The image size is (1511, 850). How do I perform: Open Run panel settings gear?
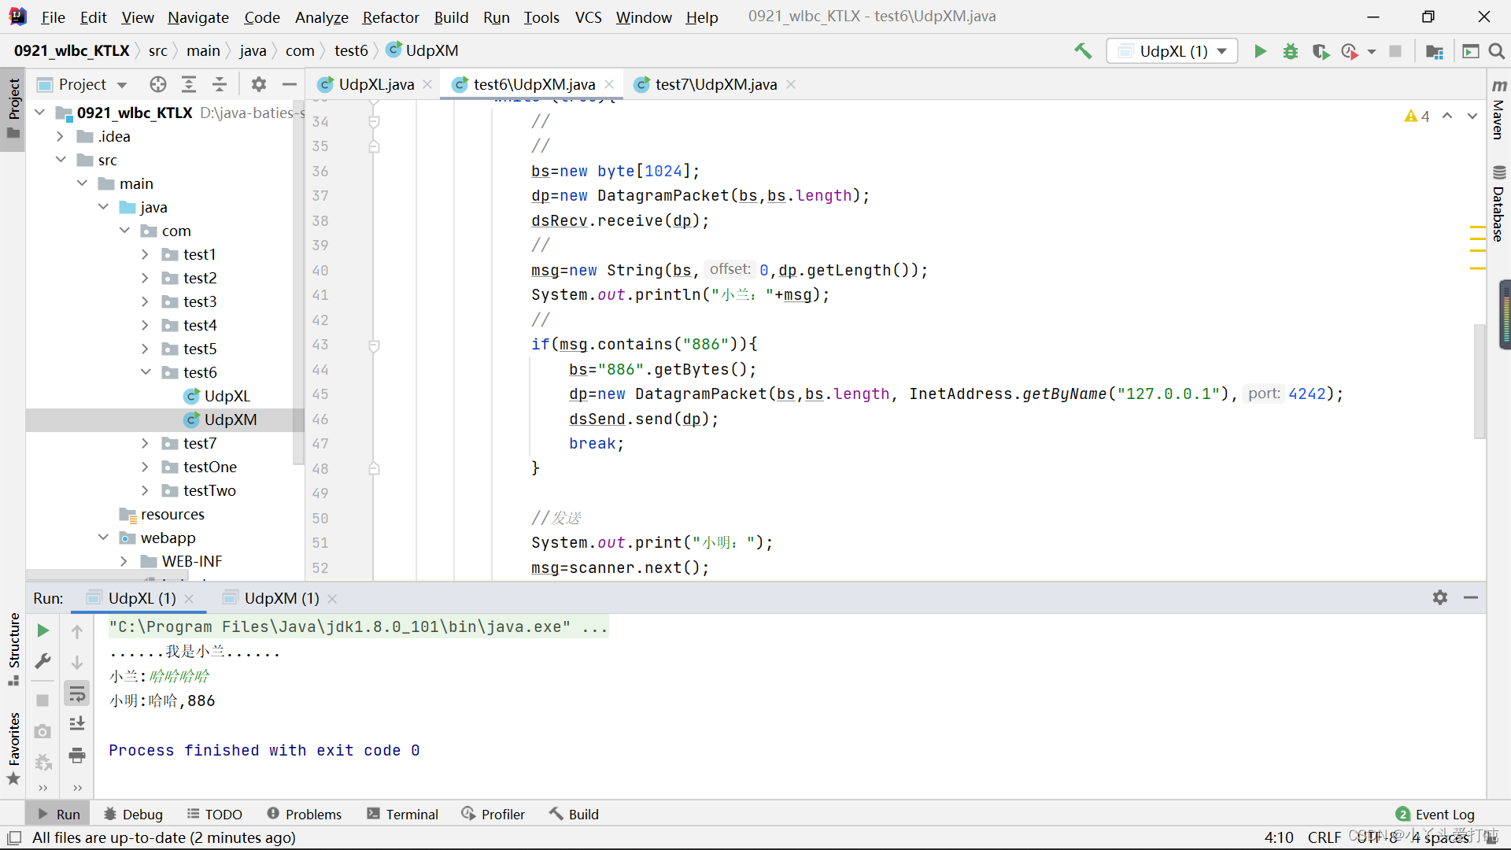pos(1440,598)
